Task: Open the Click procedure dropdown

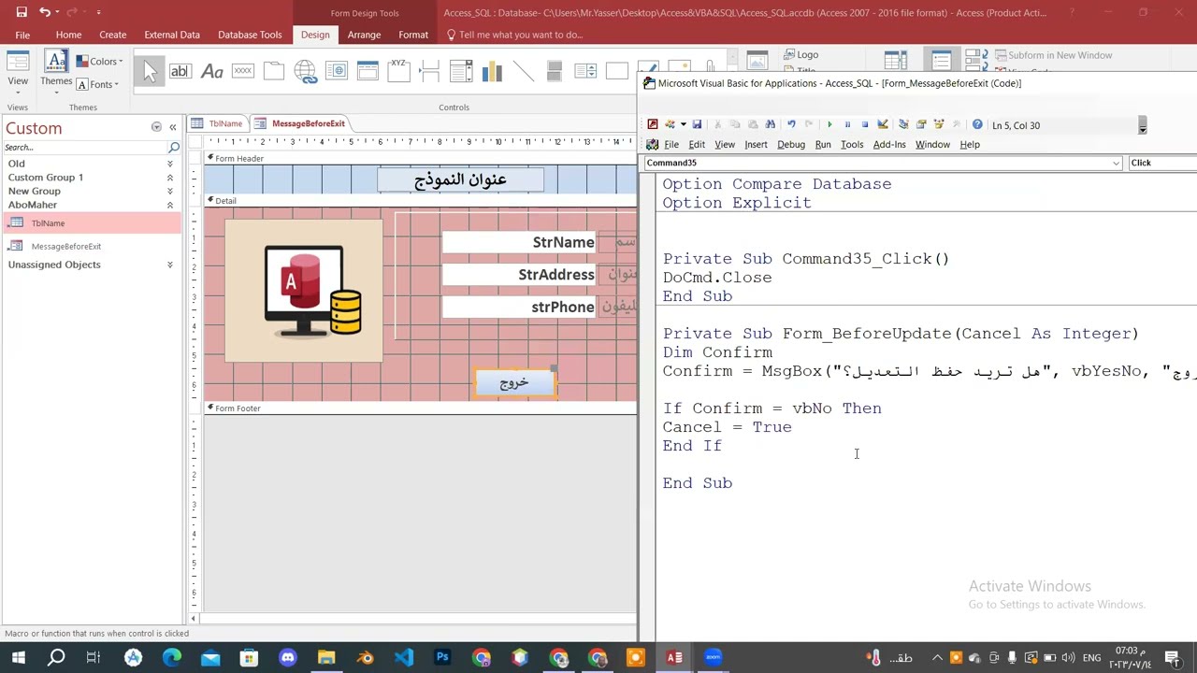Action: pos(1162,163)
